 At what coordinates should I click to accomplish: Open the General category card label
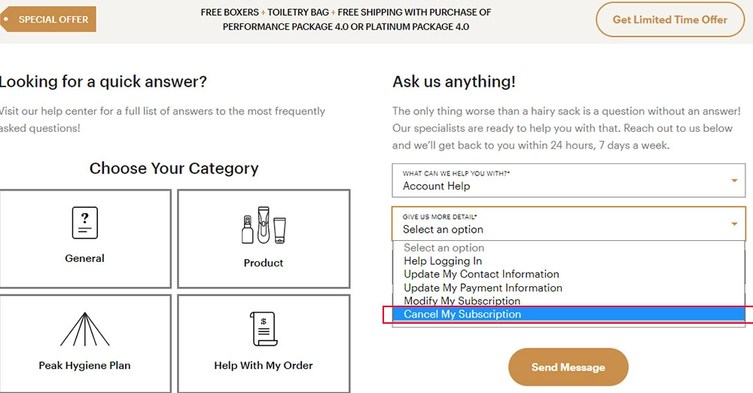(x=84, y=258)
